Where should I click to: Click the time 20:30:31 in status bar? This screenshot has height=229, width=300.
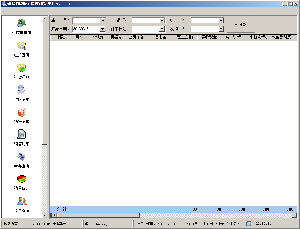263,224
